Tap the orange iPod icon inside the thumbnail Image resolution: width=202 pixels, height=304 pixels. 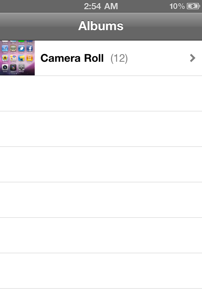30,58
